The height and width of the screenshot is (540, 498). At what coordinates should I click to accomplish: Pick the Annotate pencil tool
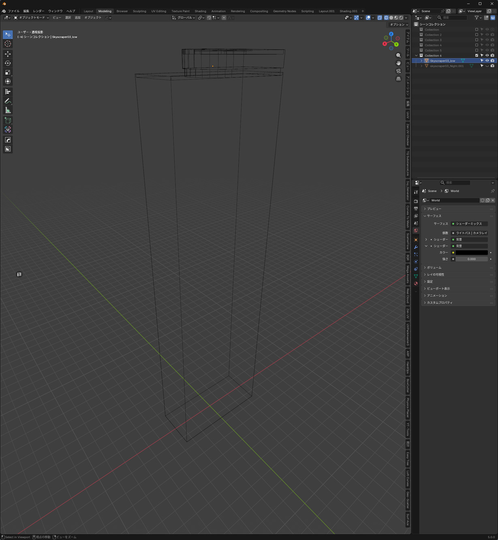point(8,101)
